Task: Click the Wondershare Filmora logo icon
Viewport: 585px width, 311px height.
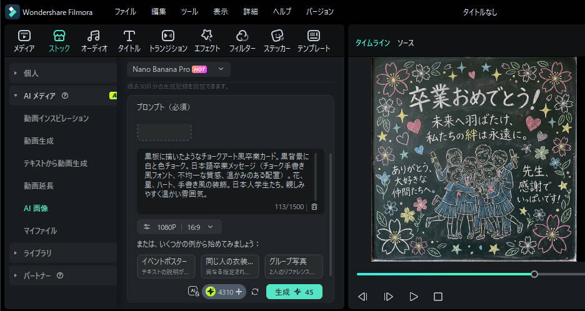Action: point(12,12)
